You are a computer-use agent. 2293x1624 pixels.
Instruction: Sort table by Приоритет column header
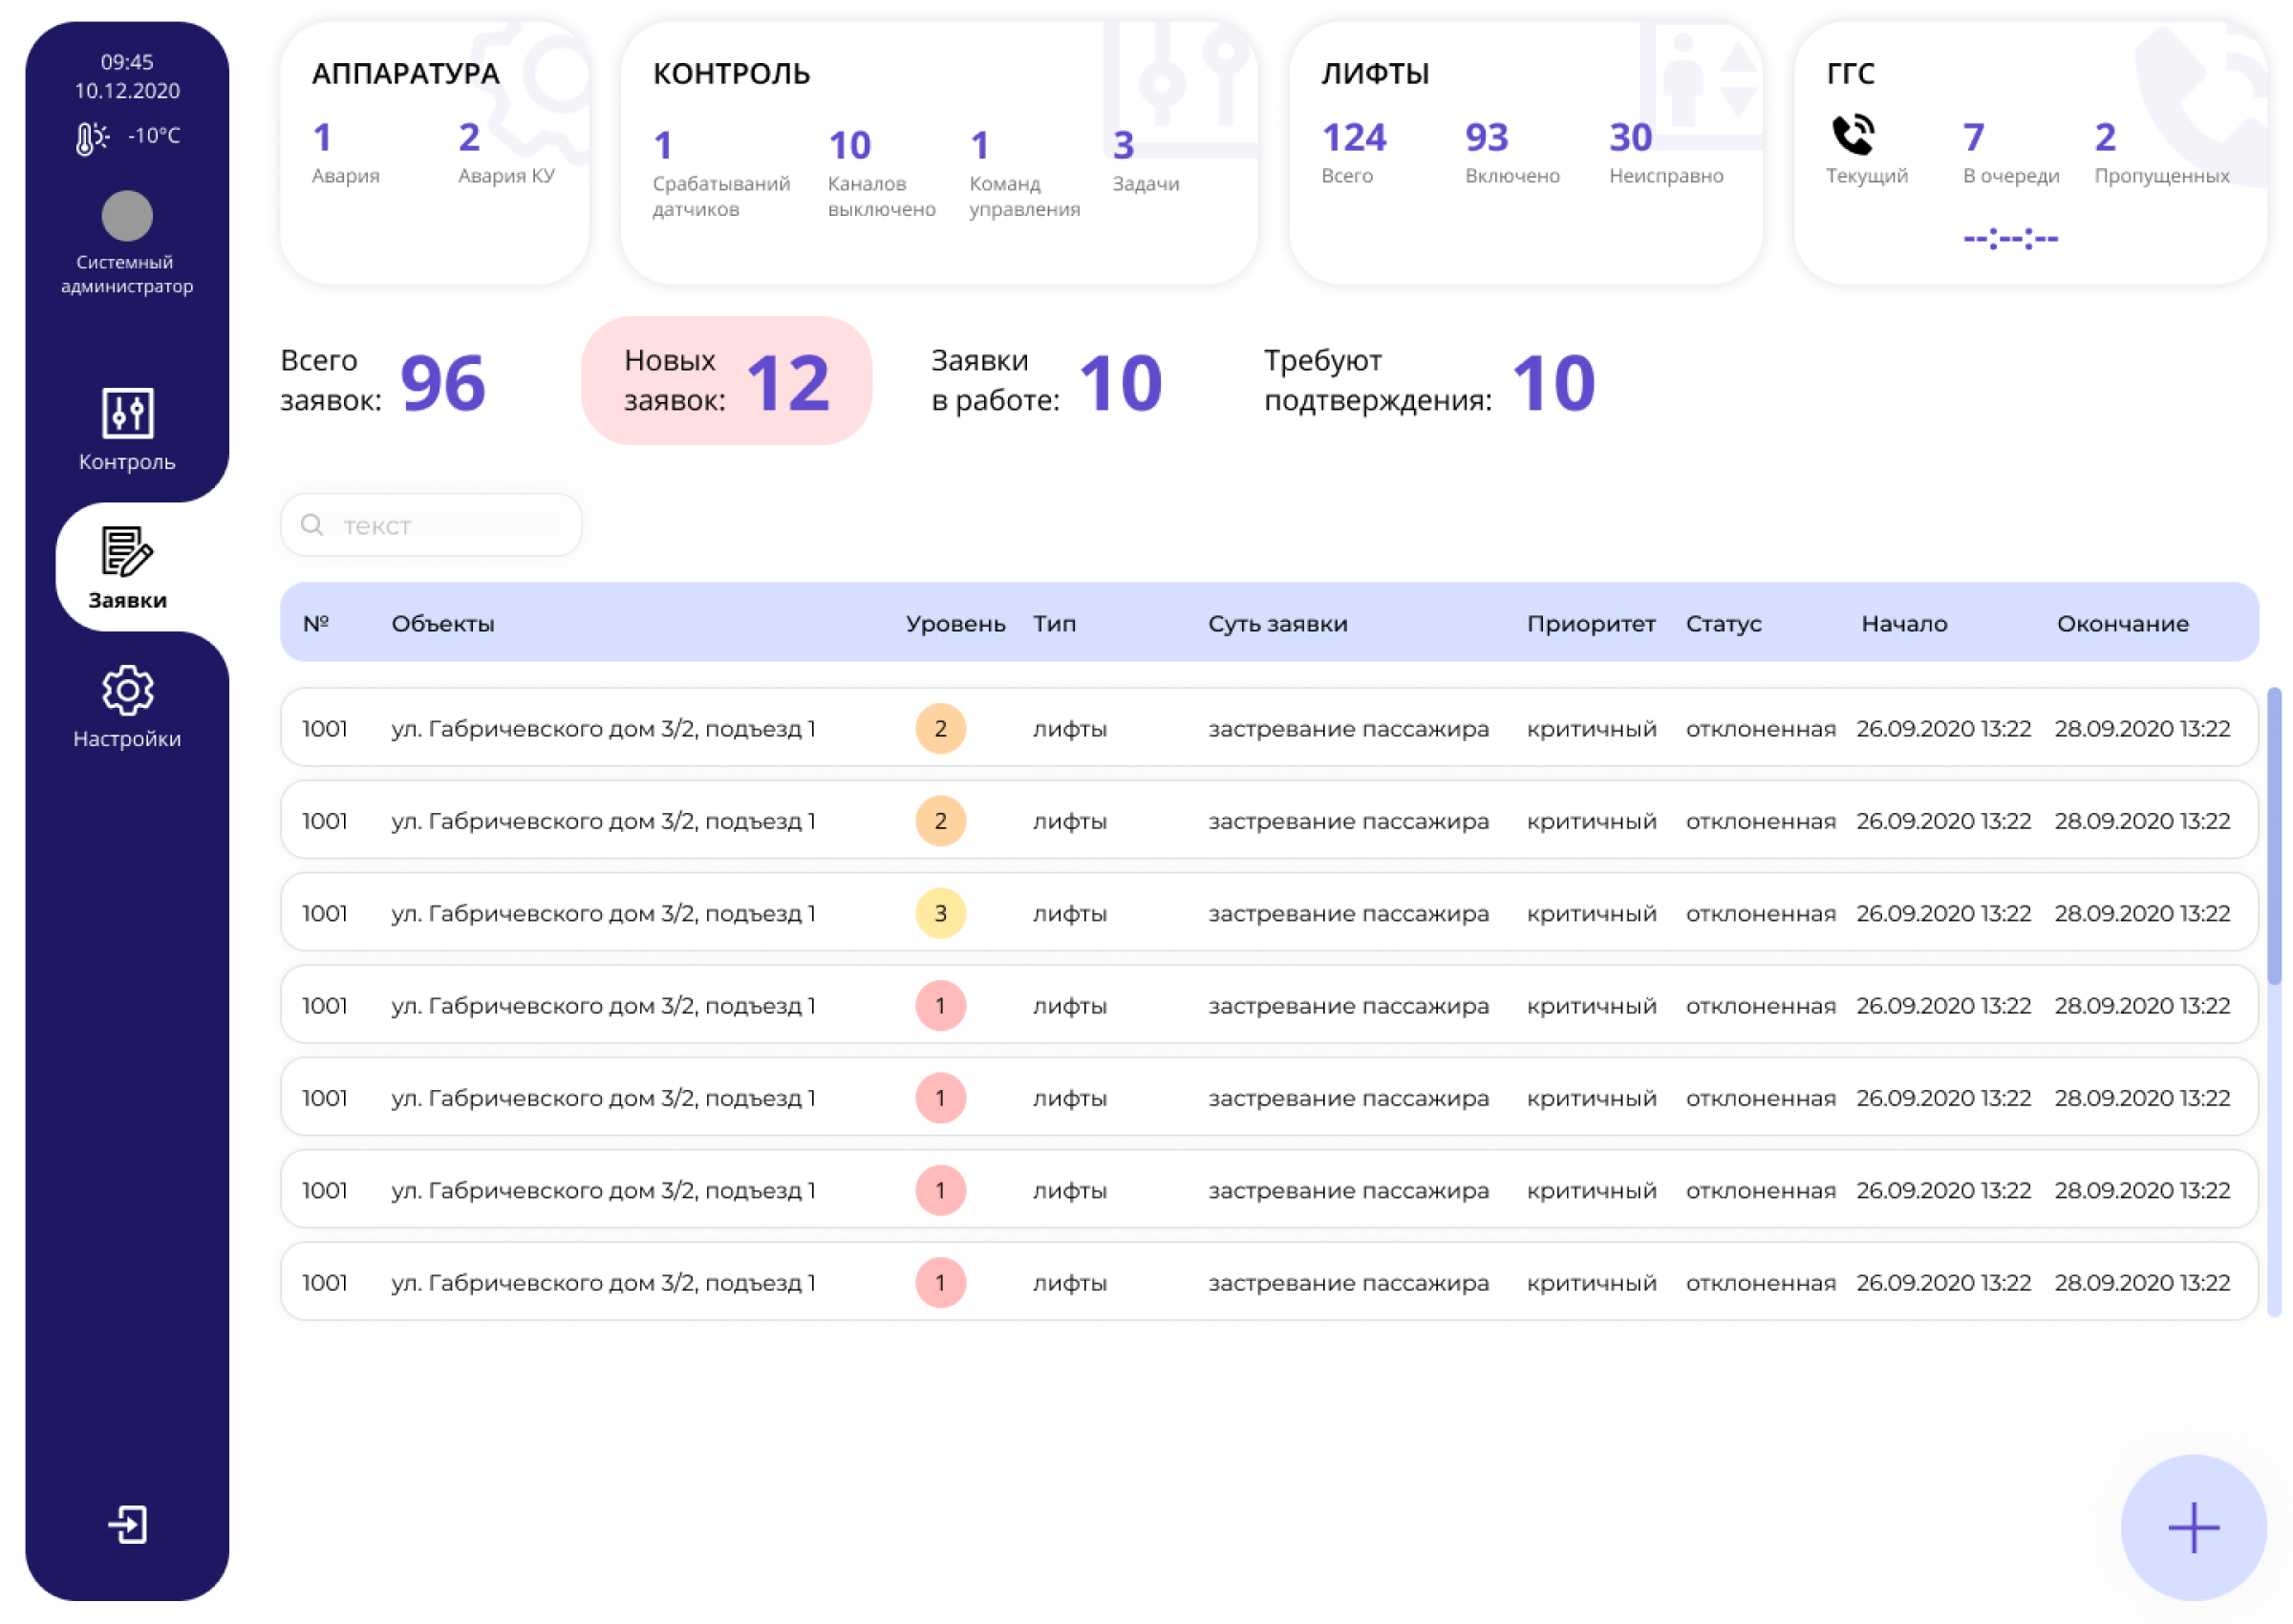pyautogui.click(x=1590, y=623)
